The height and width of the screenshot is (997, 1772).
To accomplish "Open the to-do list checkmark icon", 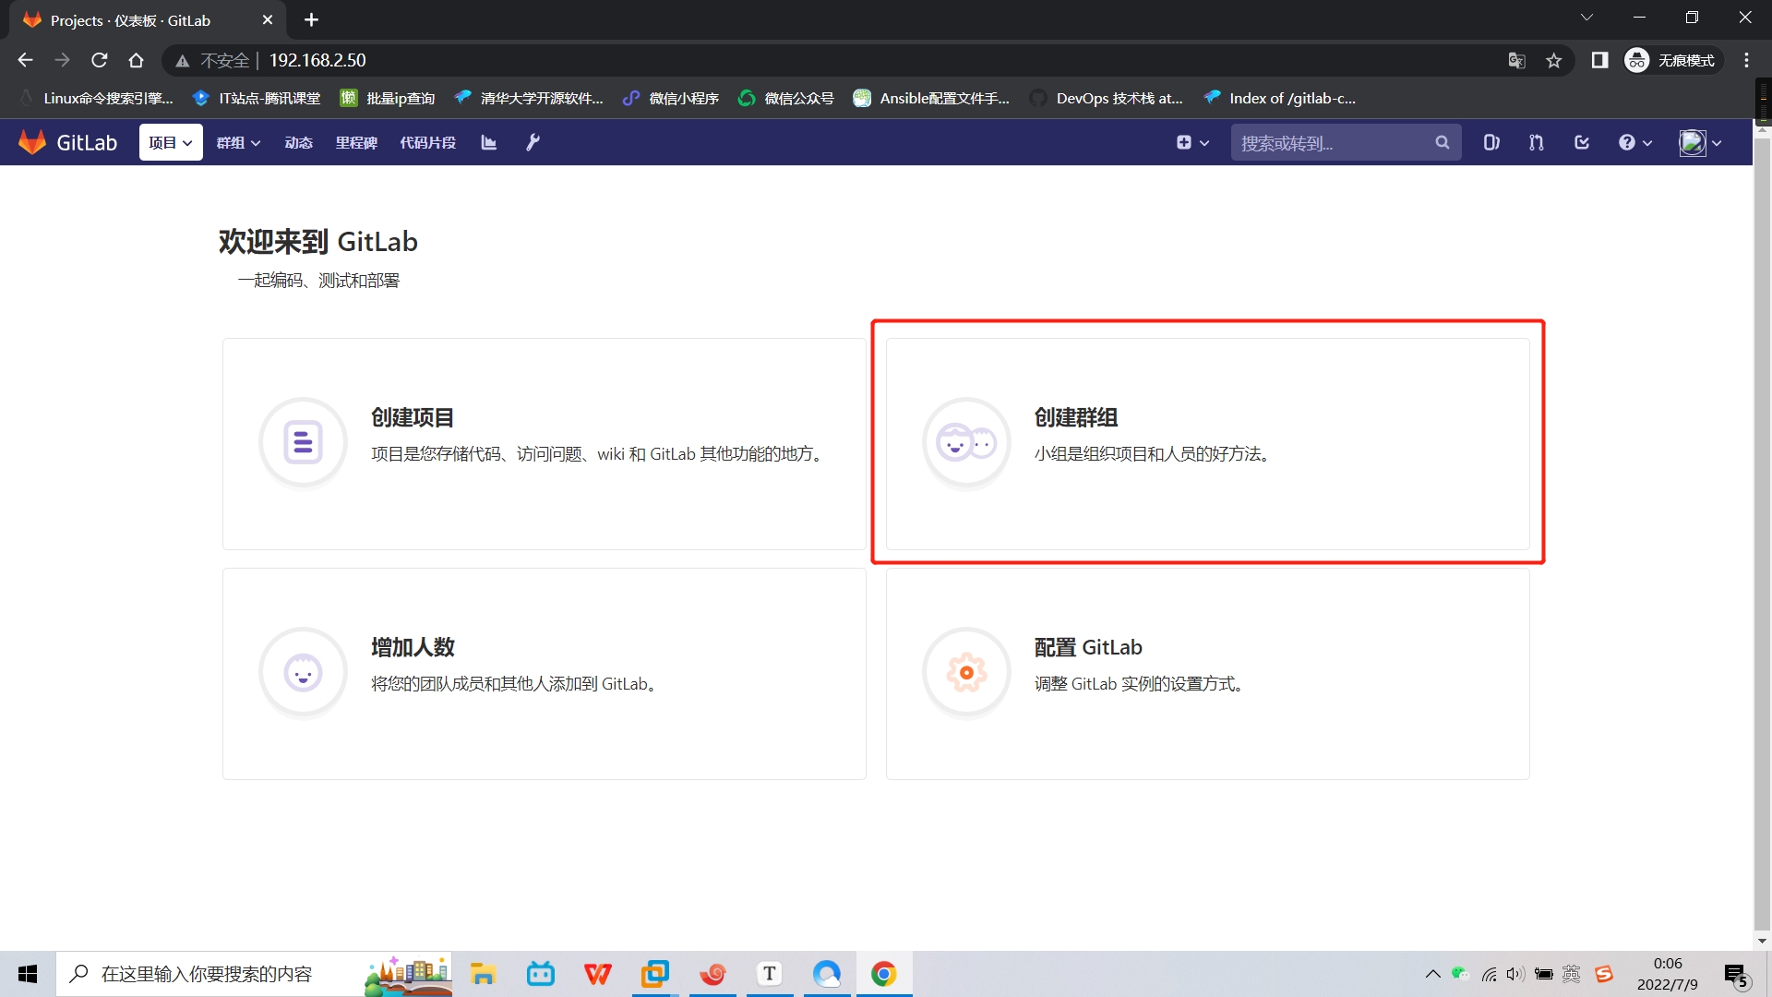I will click(x=1582, y=142).
